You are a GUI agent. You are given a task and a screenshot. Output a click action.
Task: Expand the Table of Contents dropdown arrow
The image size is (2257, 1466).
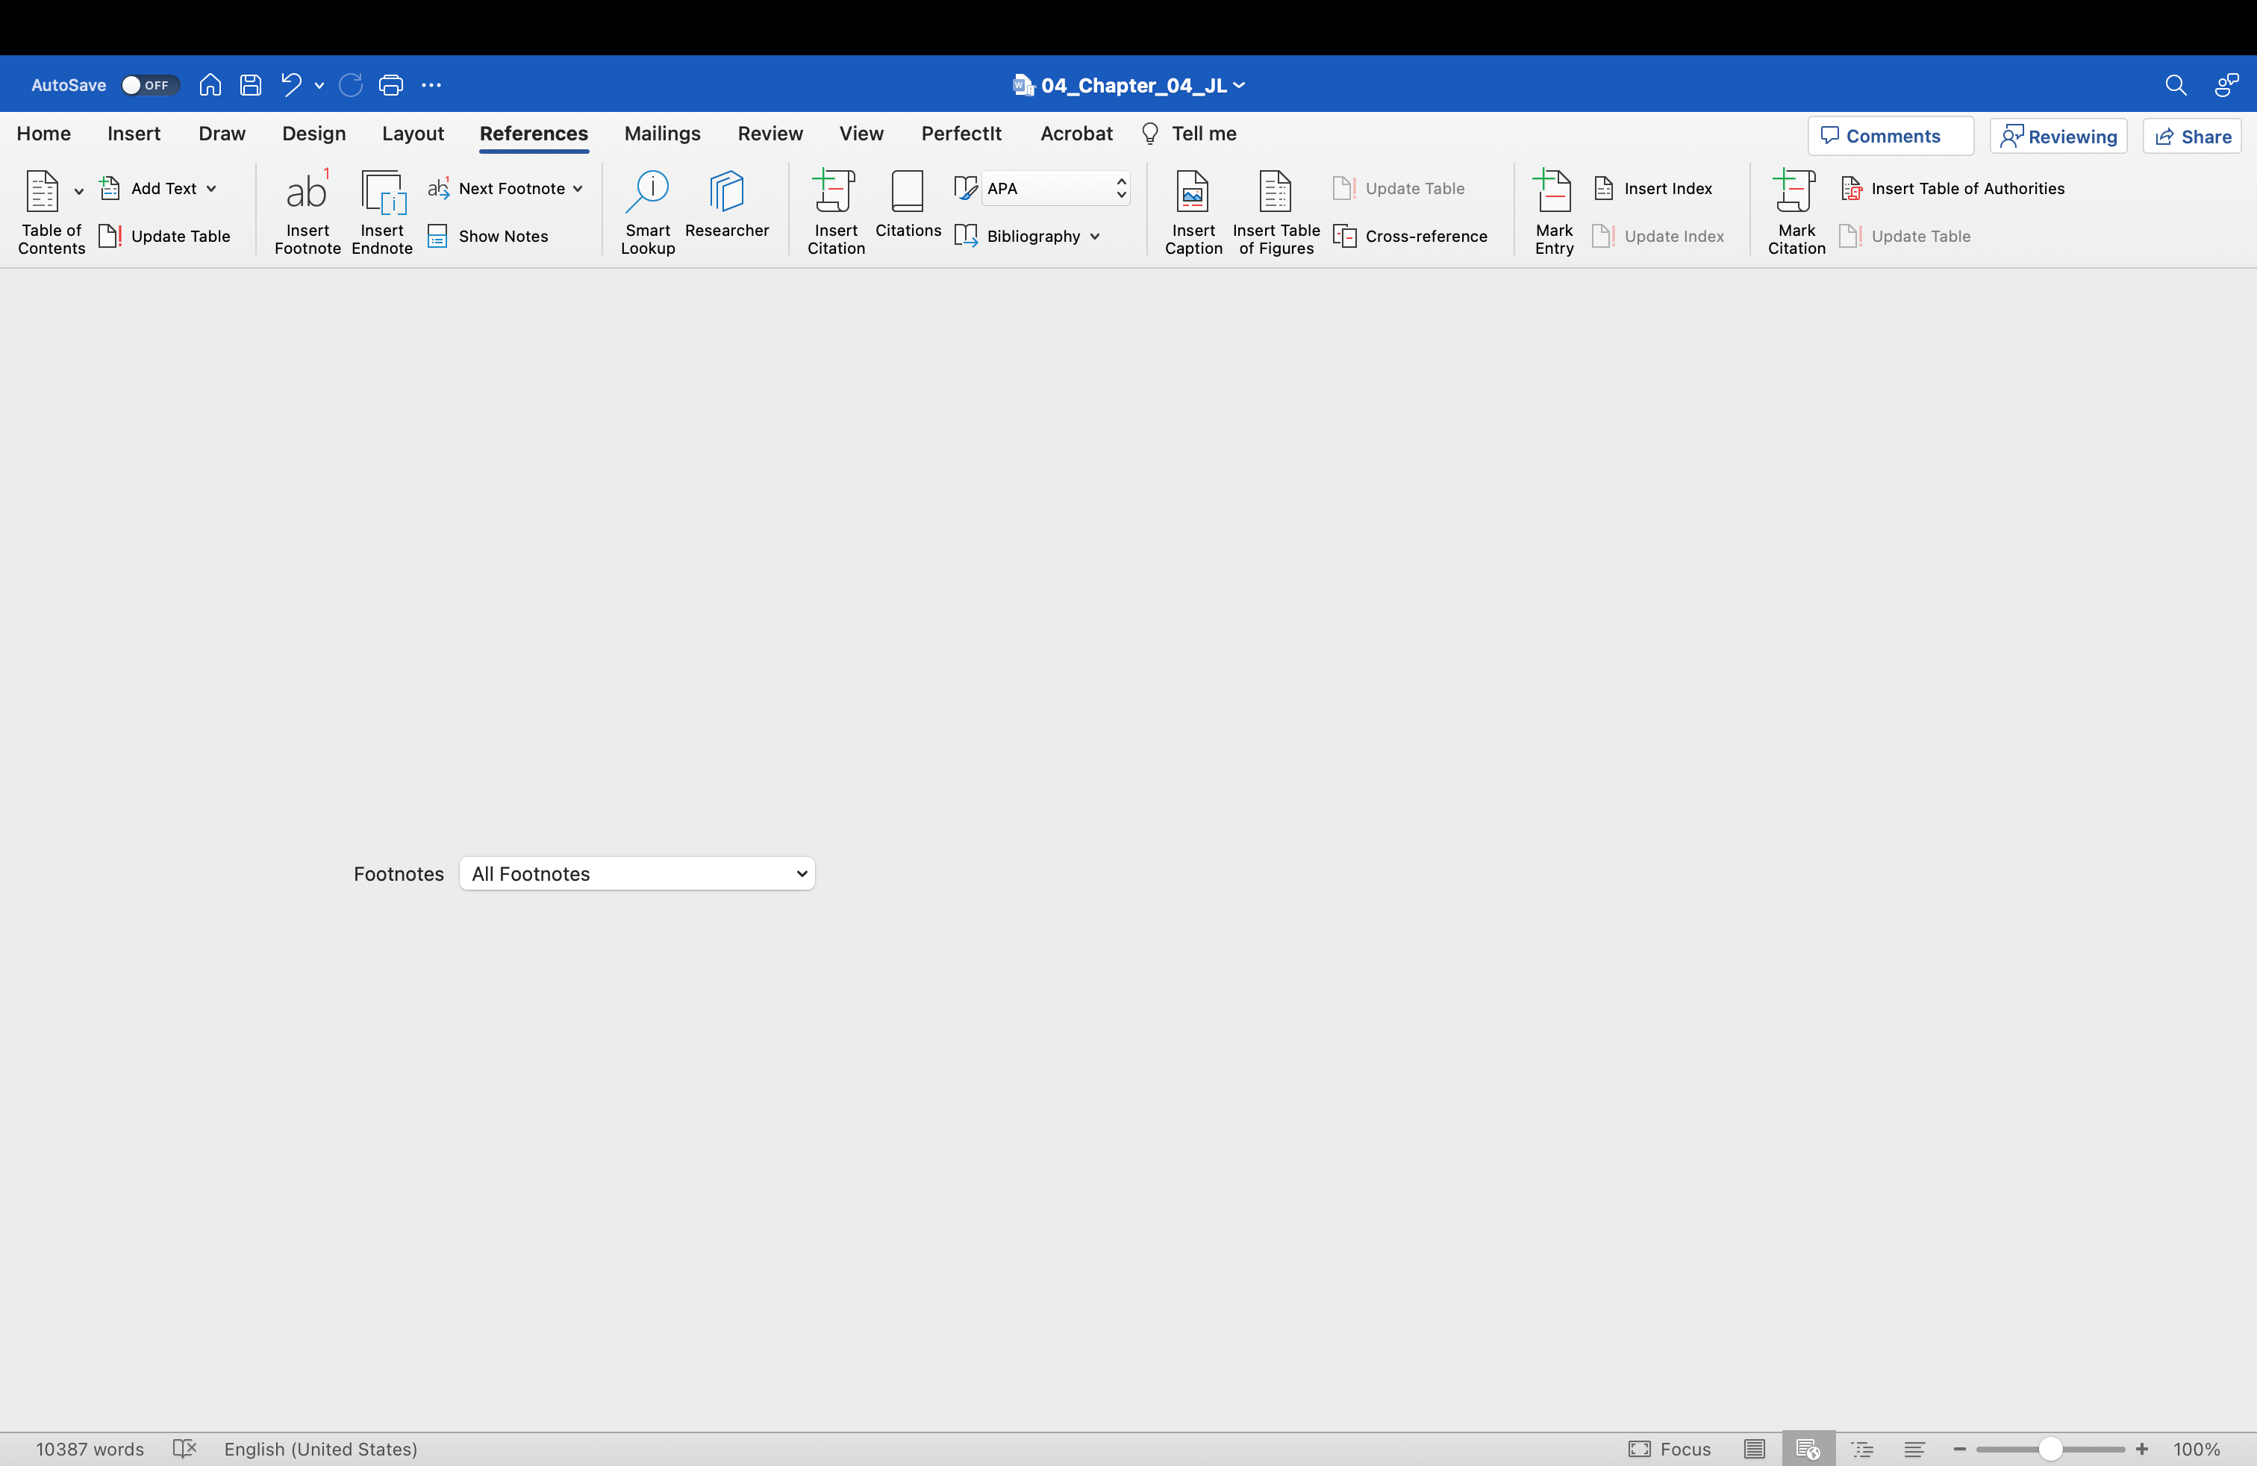click(x=78, y=193)
